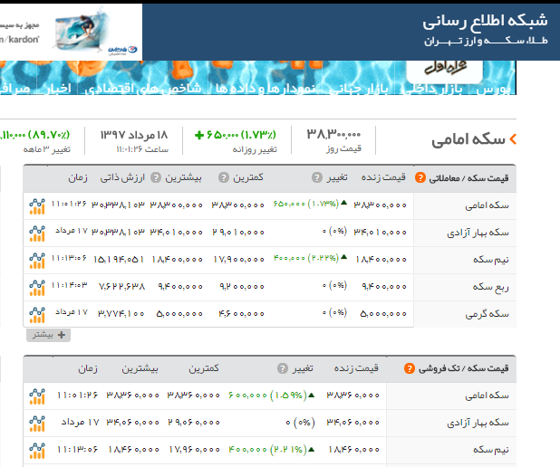The image size is (560, 467).
Task: Click daily change +۶۵۰,۰۰۰ (۱.۷۳٪) summary value
Action: [x=236, y=135]
